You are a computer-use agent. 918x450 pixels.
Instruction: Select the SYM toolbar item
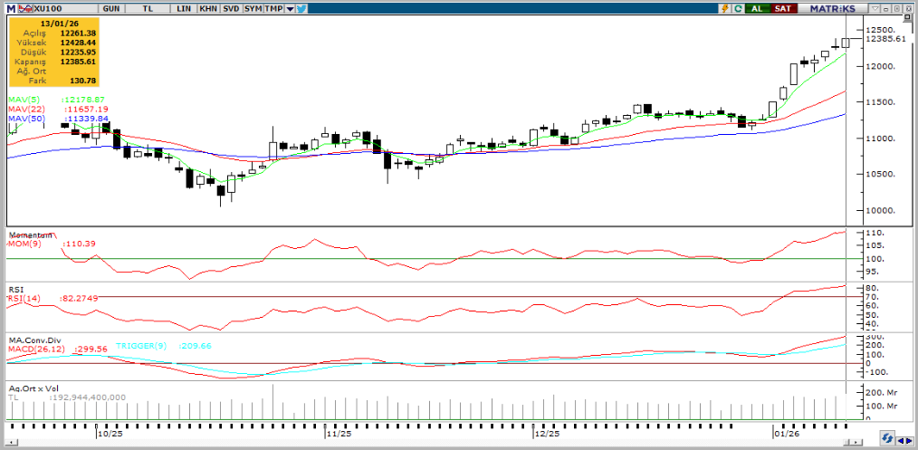(254, 7)
